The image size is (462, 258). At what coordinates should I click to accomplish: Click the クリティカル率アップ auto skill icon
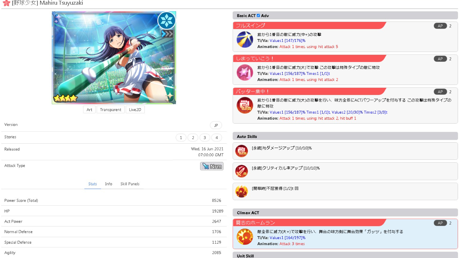coord(241,171)
